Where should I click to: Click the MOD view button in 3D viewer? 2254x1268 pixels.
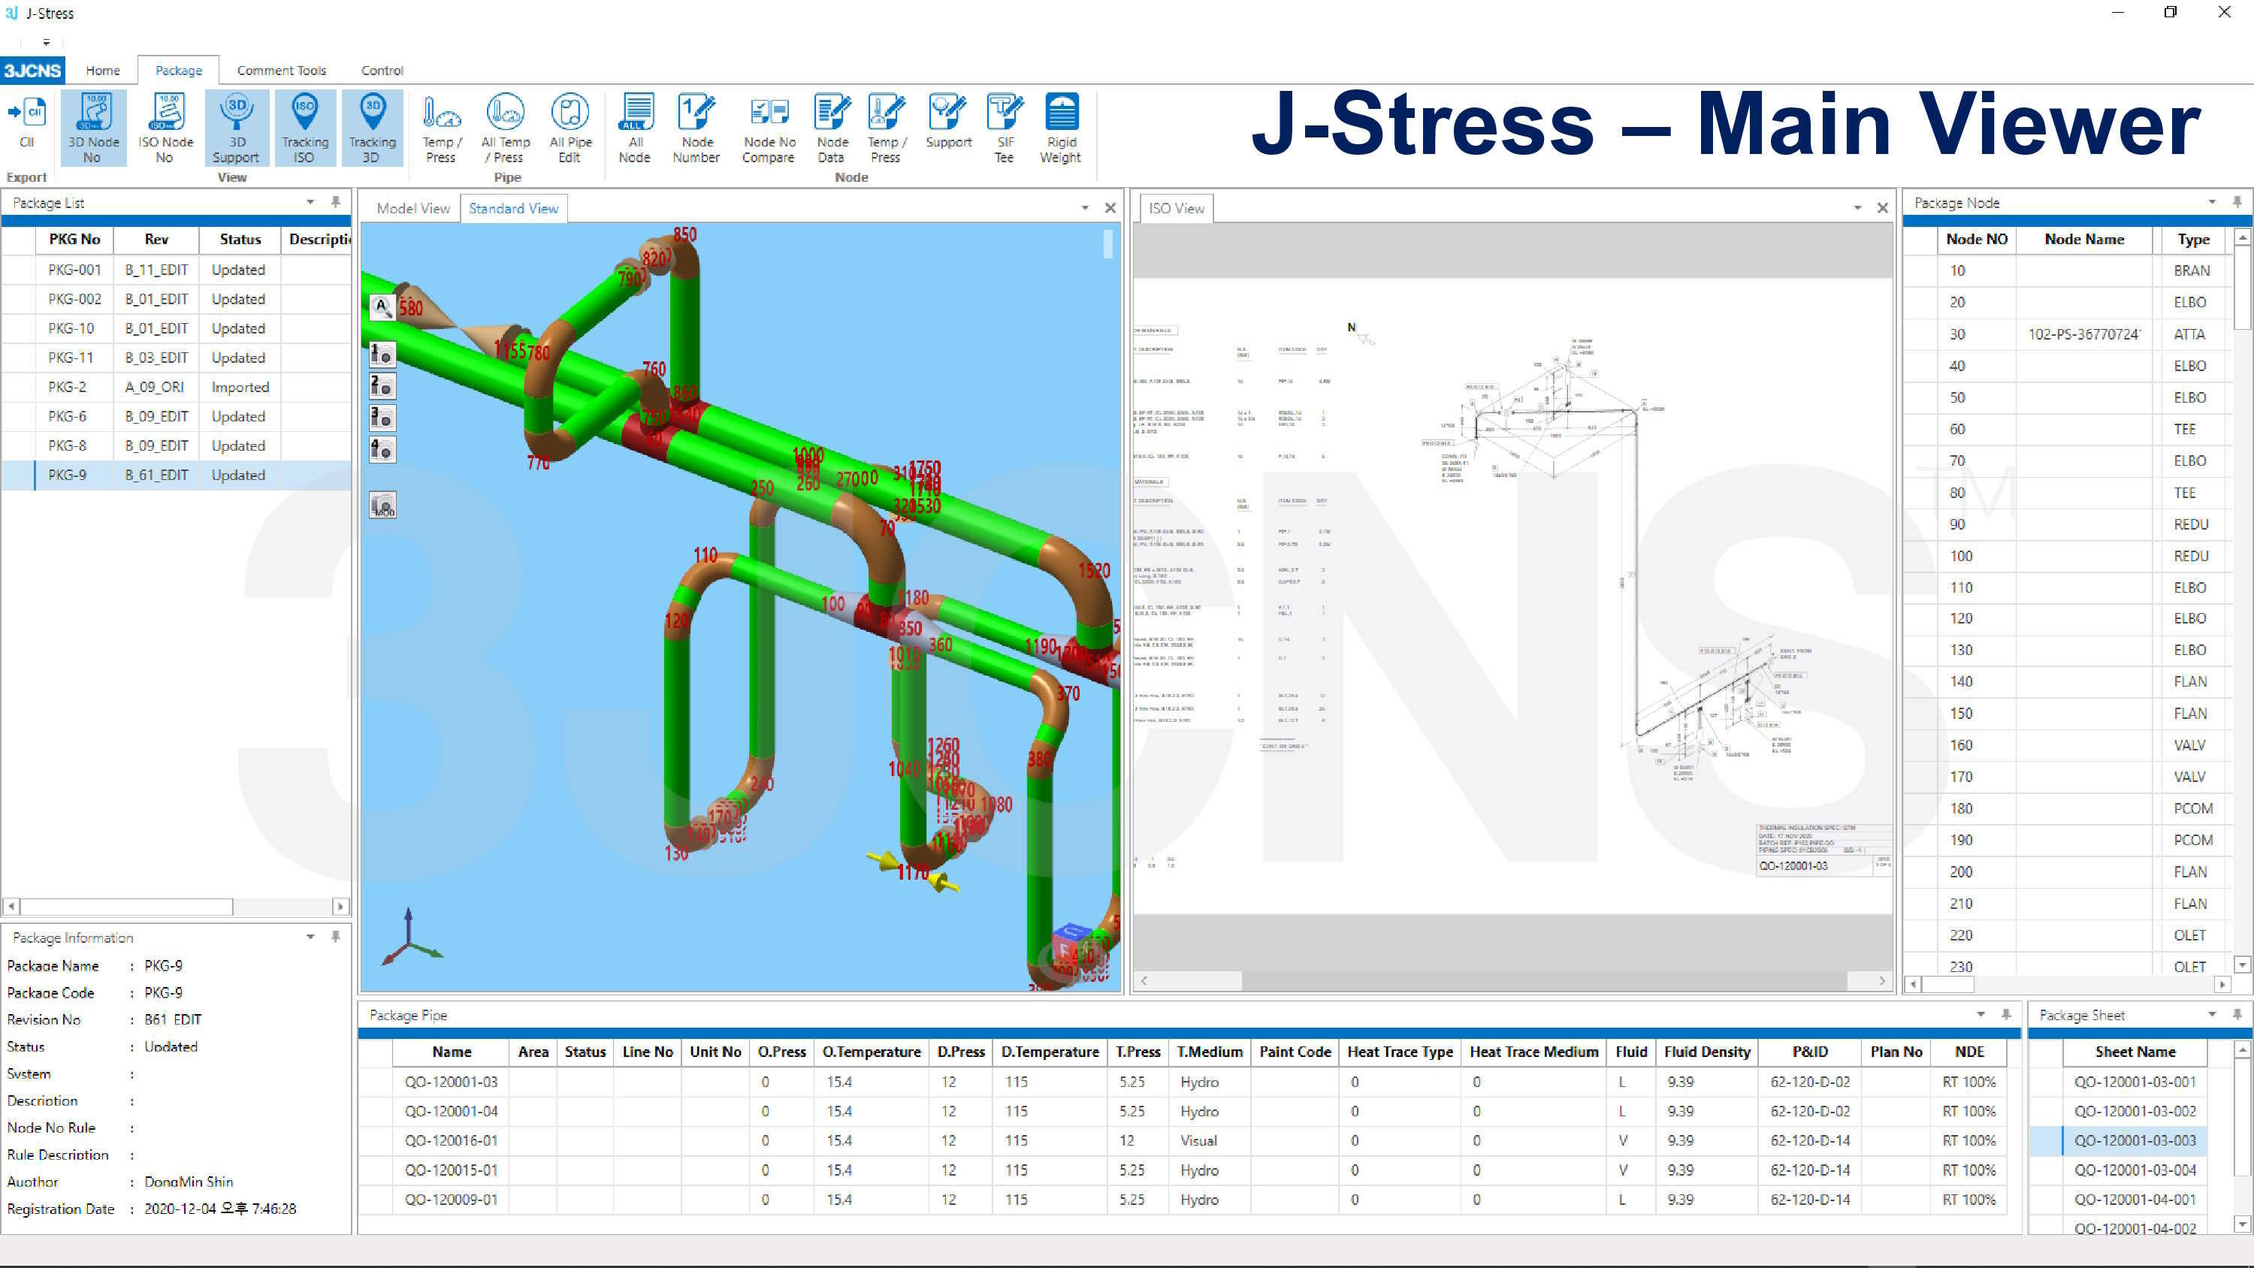tap(382, 505)
